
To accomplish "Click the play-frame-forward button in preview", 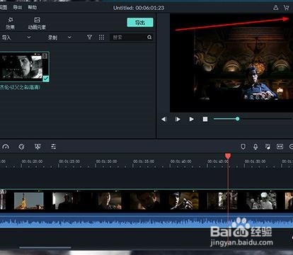I will [x=178, y=119].
